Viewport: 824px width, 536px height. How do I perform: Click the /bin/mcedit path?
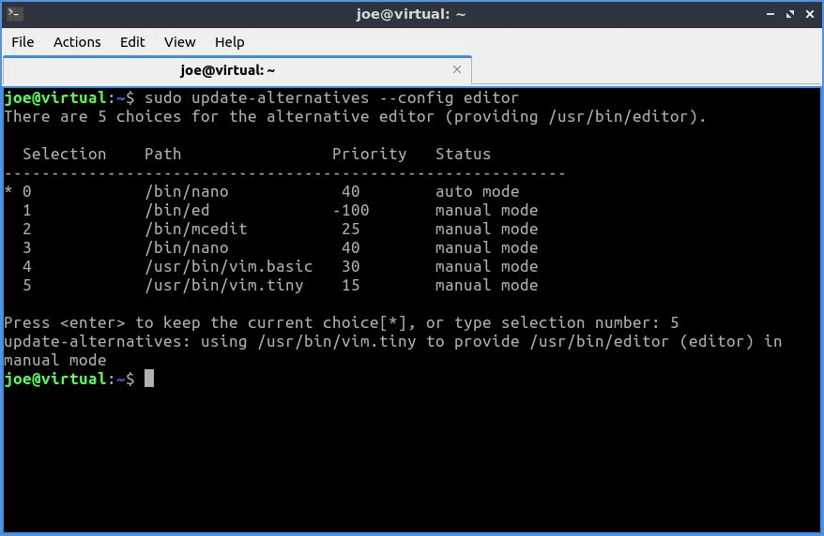click(x=195, y=230)
